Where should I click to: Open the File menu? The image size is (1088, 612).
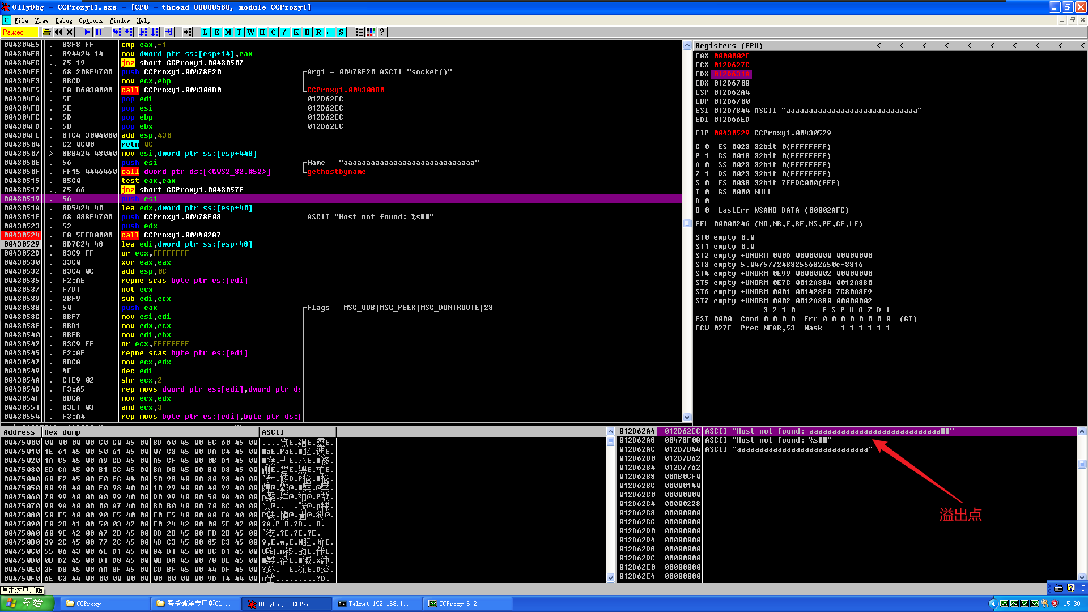pyautogui.click(x=21, y=20)
